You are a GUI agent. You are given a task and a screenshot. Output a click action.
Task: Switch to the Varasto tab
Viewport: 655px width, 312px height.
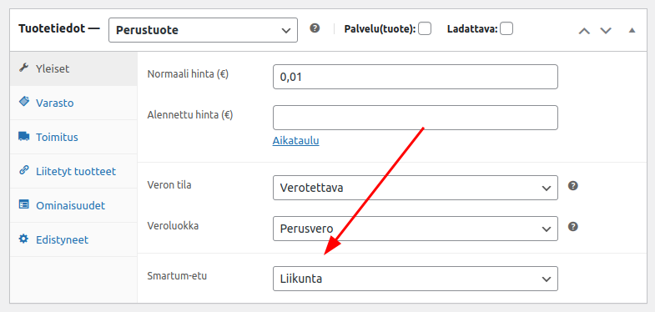point(73,103)
